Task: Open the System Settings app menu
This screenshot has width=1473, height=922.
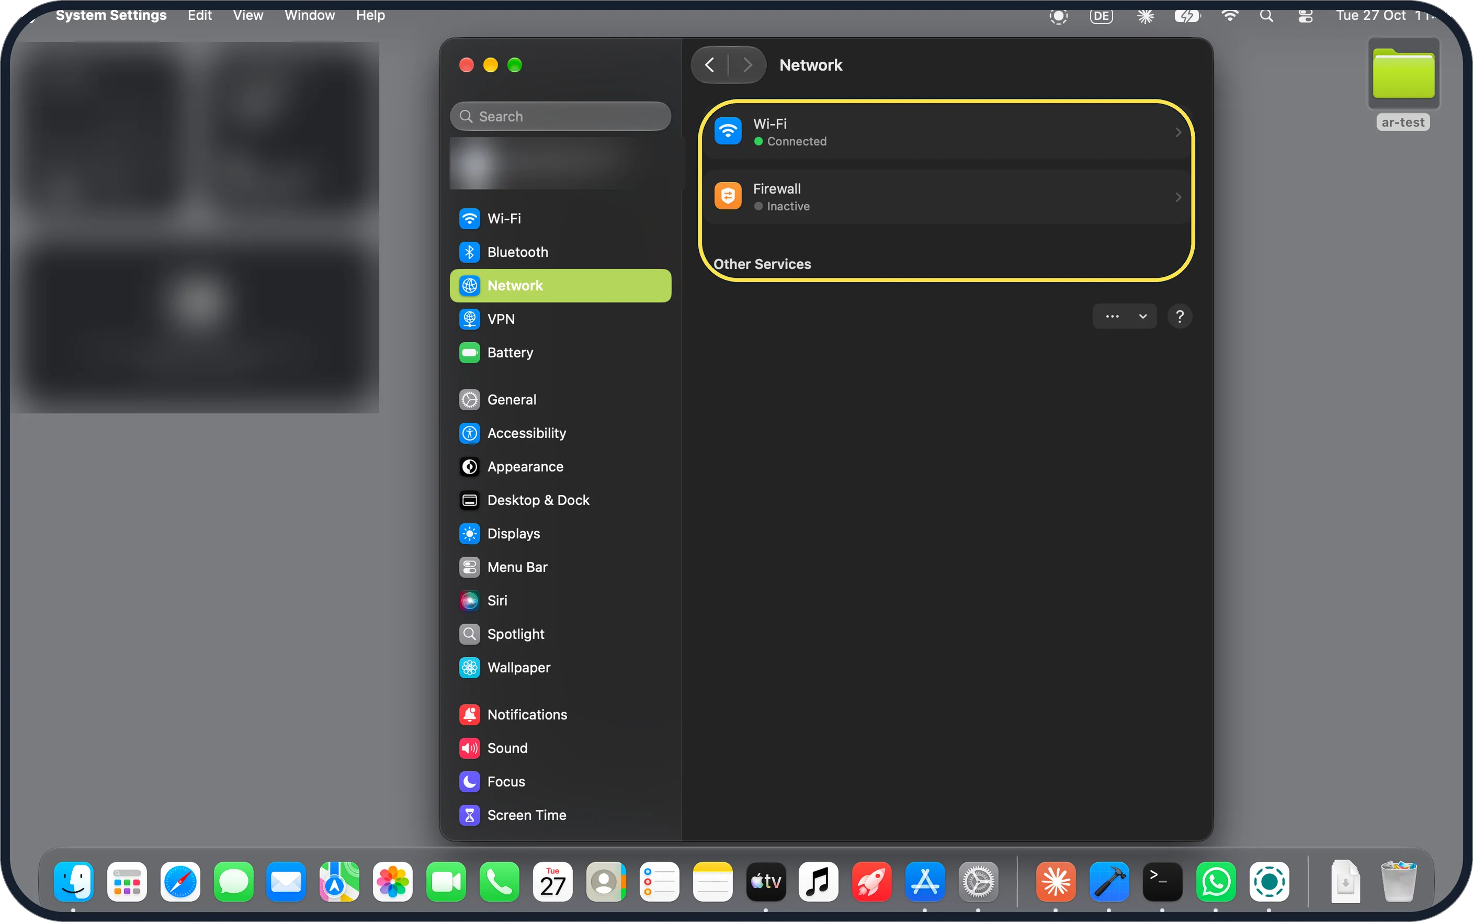Action: coord(111,15)
